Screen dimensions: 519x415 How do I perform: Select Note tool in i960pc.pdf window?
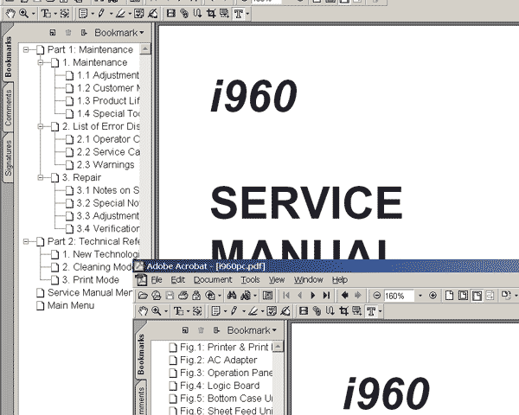215,311
